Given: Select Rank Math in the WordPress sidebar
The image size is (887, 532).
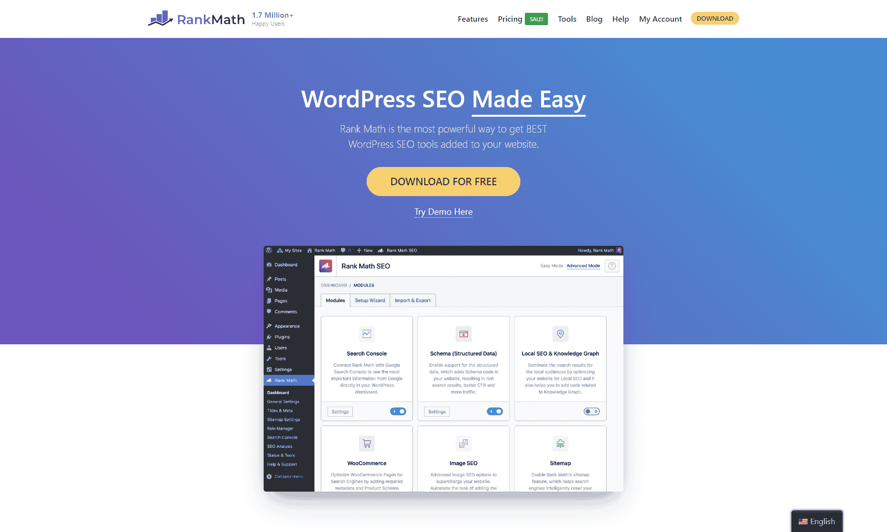Looking at the screenshot, I should 289,380.
